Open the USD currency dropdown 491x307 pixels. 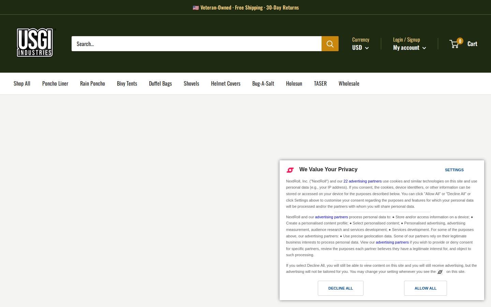click(x=360, y=48)
